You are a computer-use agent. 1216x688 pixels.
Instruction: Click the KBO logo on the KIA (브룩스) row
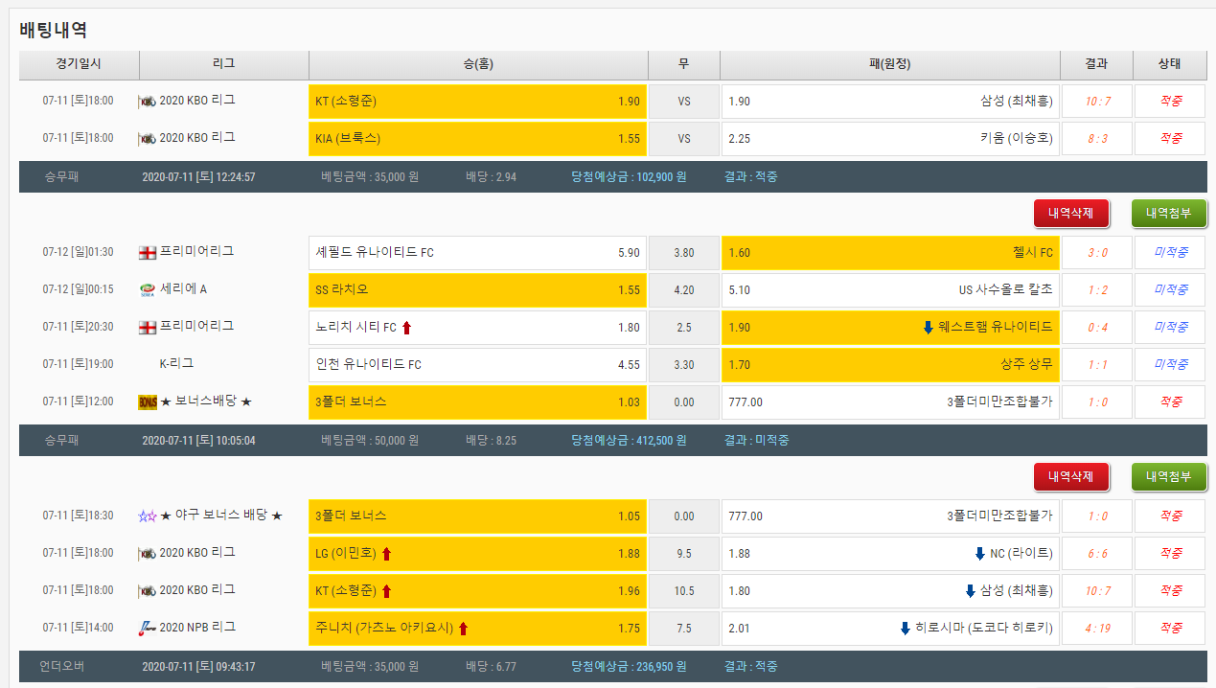(147, 139)
